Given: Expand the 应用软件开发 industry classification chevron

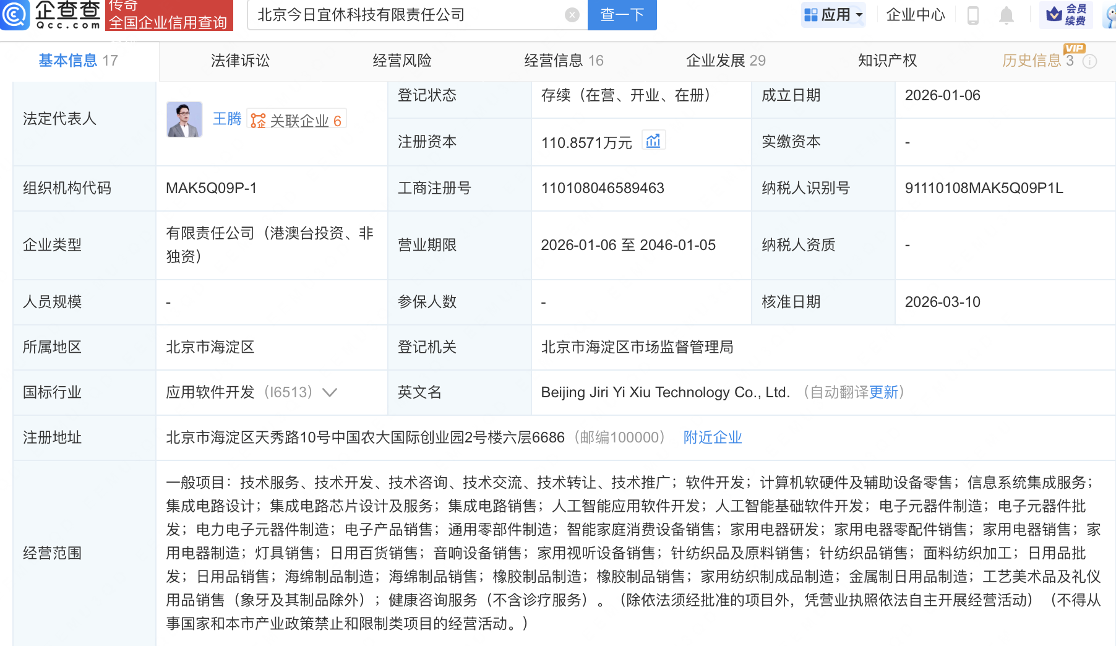Looking at the screenshot, I should coord(330,392).
